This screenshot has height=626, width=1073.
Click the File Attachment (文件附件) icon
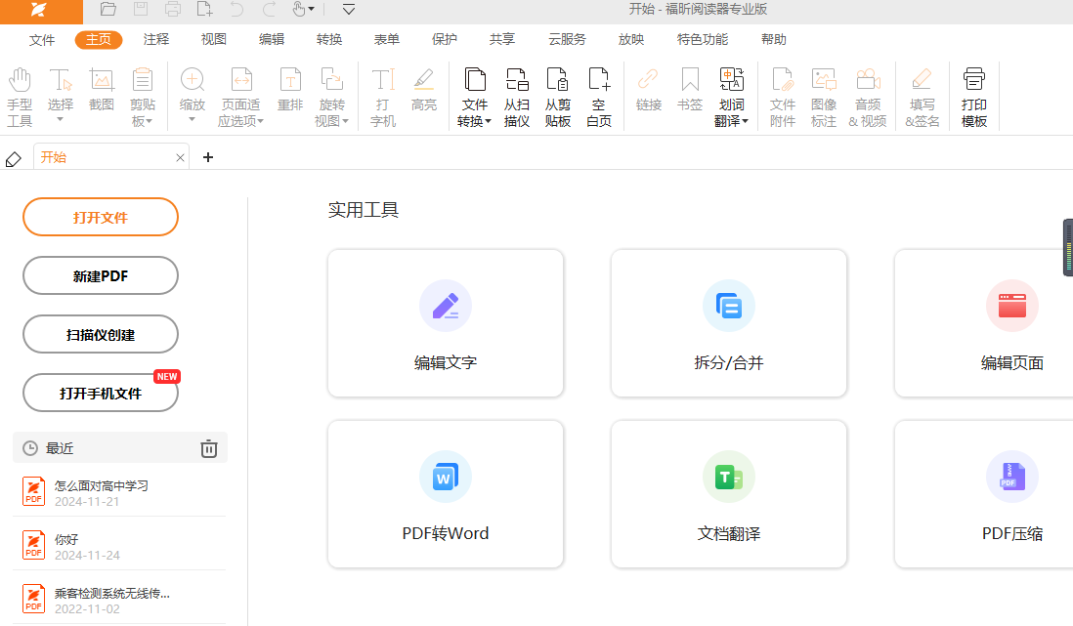click(x=782, y=81)
